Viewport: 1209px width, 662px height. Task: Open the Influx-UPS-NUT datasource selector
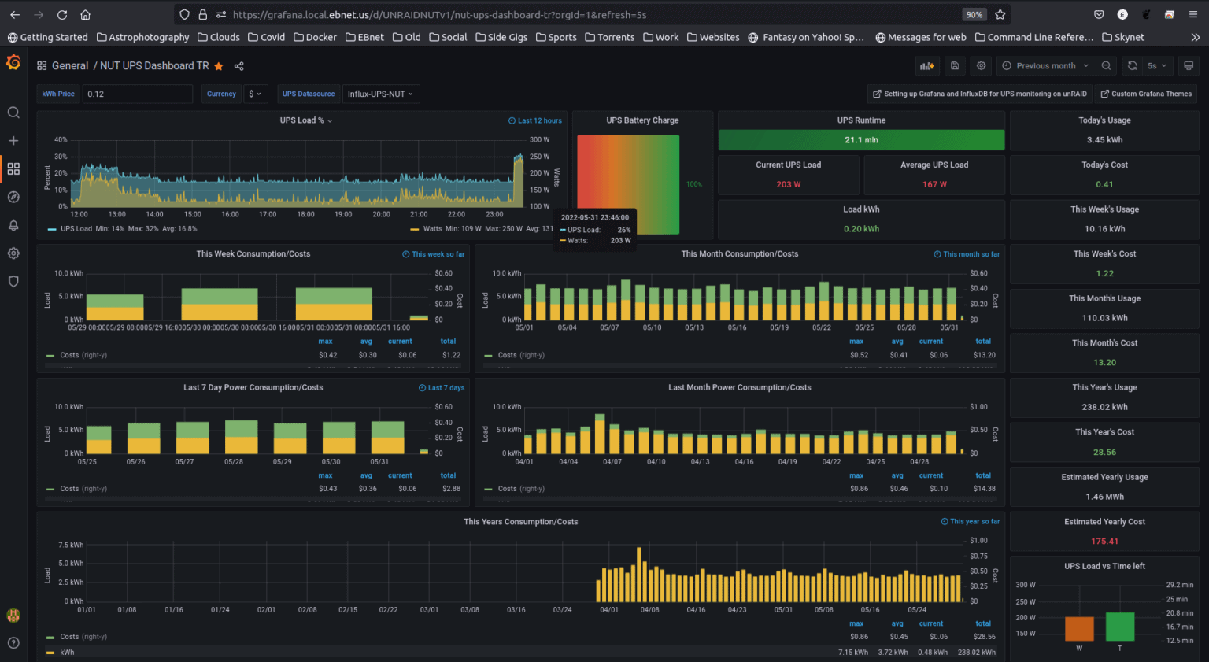[379, 94]
